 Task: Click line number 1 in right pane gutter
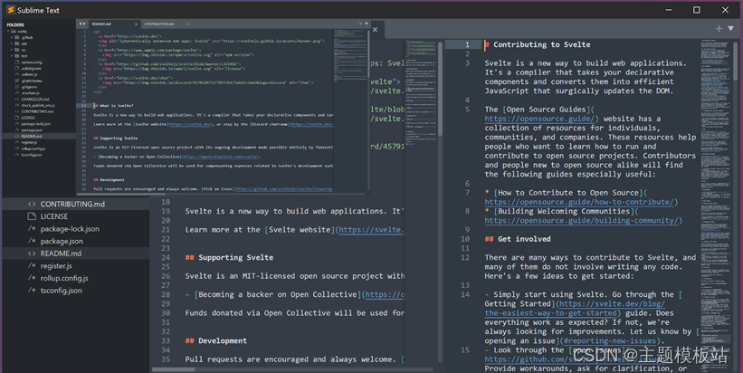tap(467, 44)
